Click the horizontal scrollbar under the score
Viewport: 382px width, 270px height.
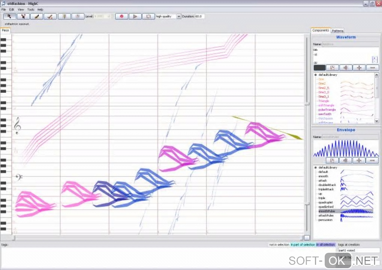pos(158,238)
